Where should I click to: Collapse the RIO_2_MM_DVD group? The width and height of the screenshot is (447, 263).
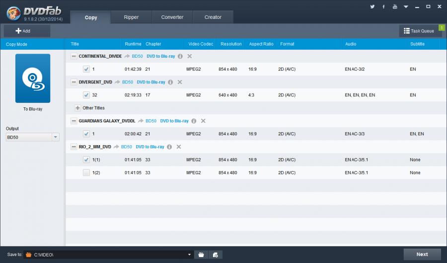click(x=74, y=147)
